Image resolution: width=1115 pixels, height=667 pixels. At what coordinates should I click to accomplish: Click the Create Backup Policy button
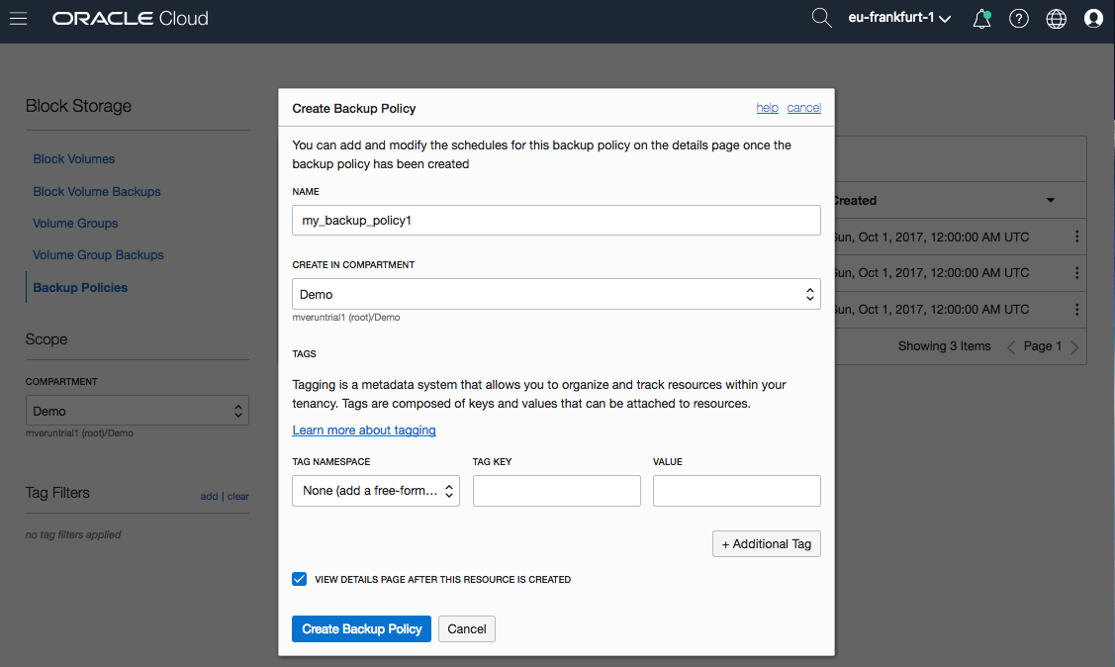click(361, 629)
